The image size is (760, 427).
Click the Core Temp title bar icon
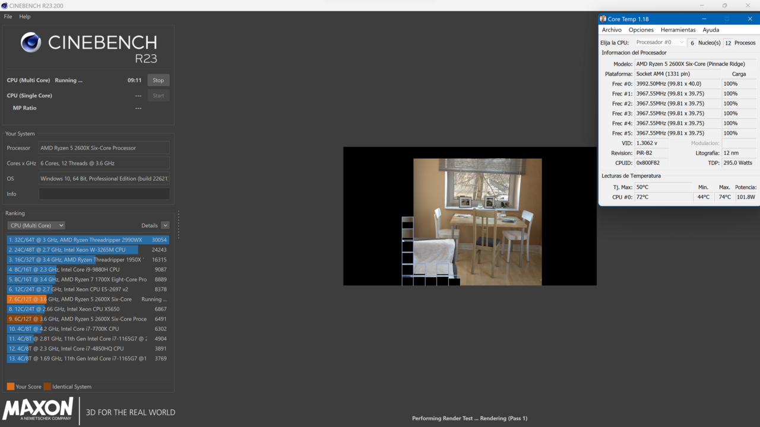coord(603,19)
